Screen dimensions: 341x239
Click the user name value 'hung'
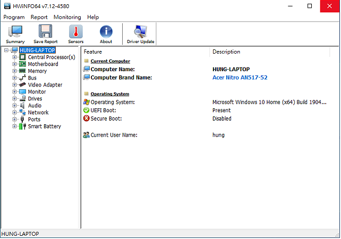click(x=218, y=135)
